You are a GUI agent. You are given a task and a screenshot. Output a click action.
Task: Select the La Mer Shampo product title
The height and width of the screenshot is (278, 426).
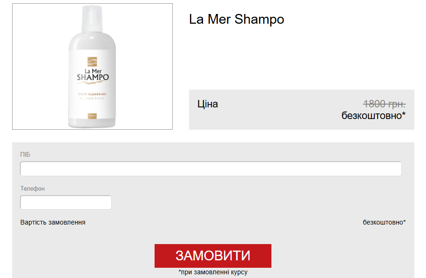click(237, 19)
